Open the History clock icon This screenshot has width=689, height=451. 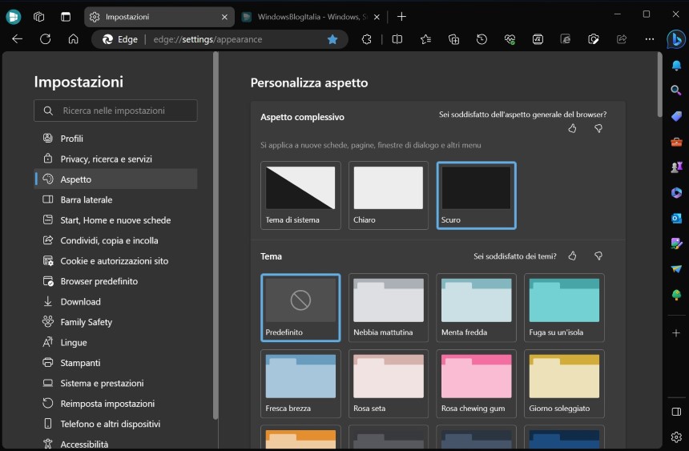click(x=481, y=39)
